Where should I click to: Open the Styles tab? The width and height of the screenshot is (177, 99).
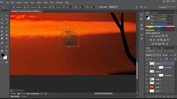point(158,30)
